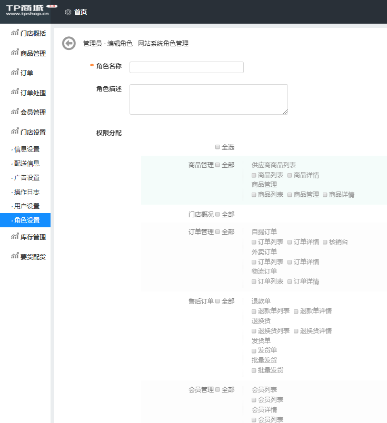Open the 信息设置 submenu item
Viewport: 387px width, 423px height.
26,149
